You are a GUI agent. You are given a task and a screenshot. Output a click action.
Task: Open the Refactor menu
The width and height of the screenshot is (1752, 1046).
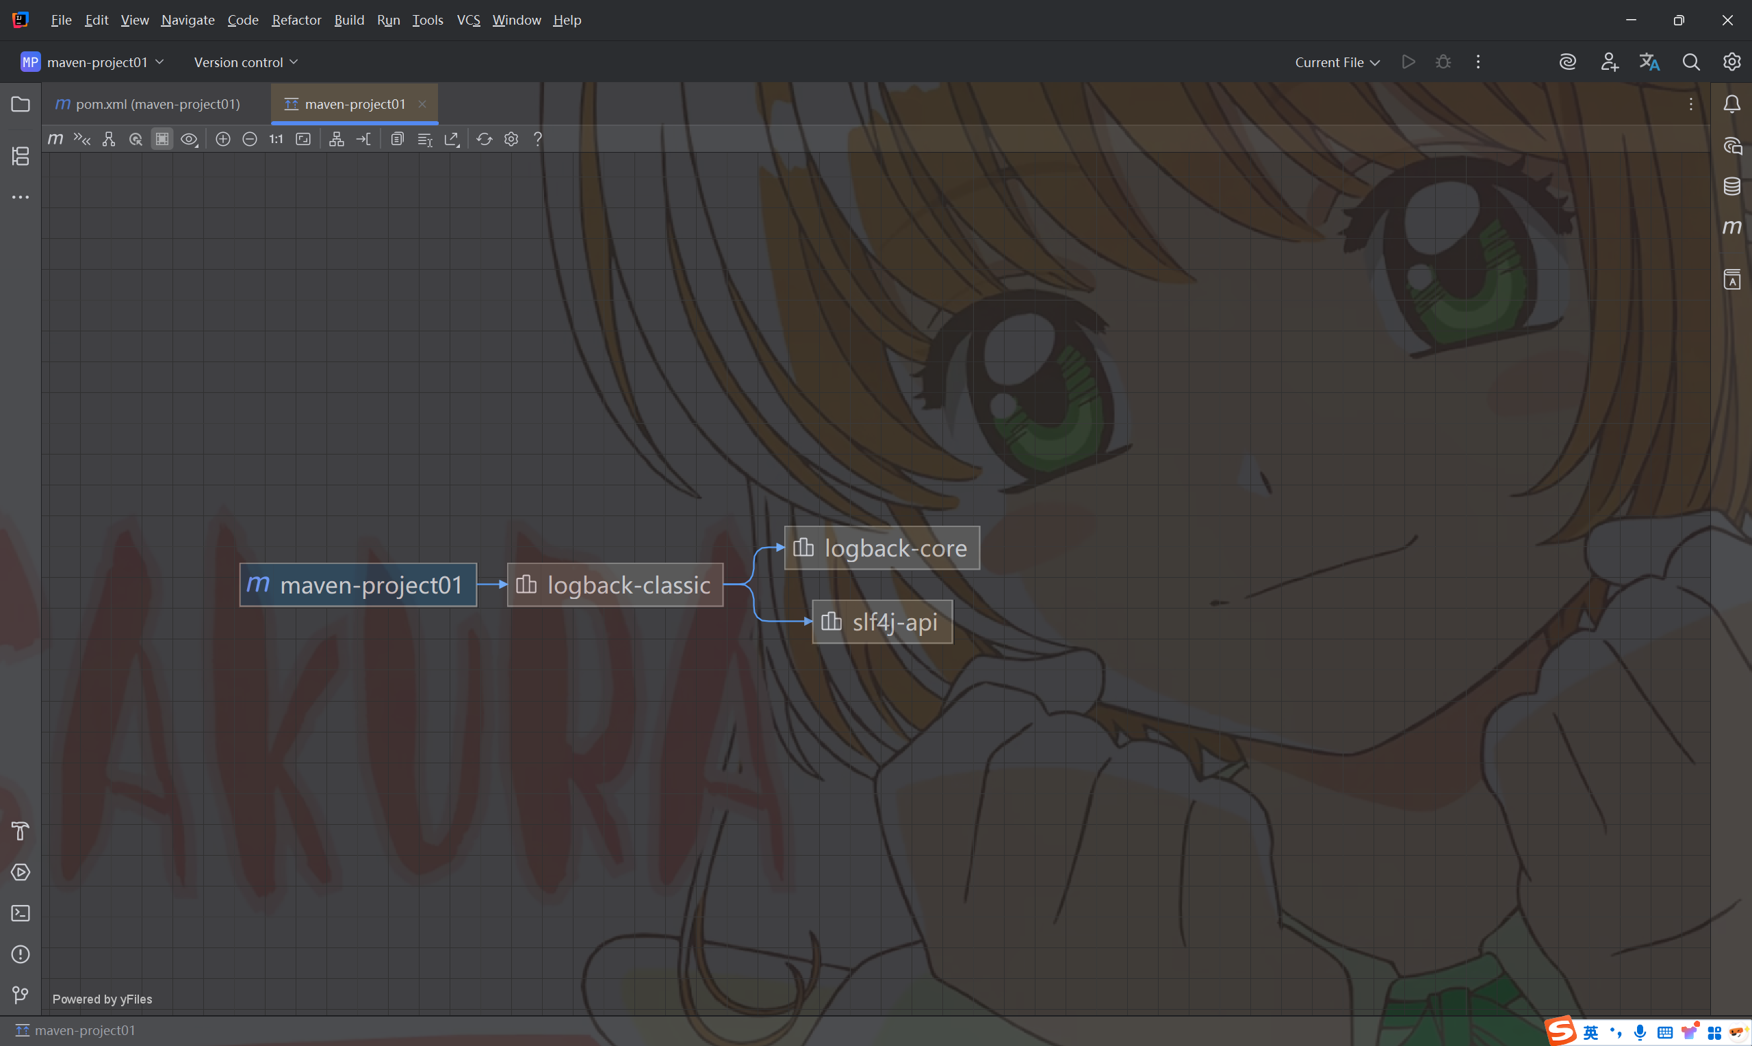pos(296,20)
